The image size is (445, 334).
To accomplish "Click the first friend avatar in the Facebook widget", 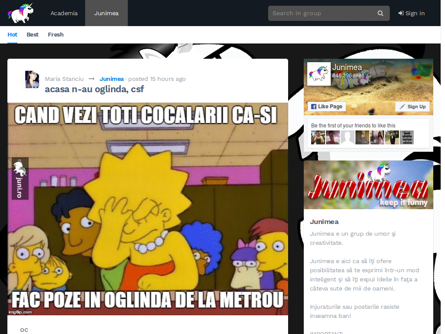I will tap(318, 137).
